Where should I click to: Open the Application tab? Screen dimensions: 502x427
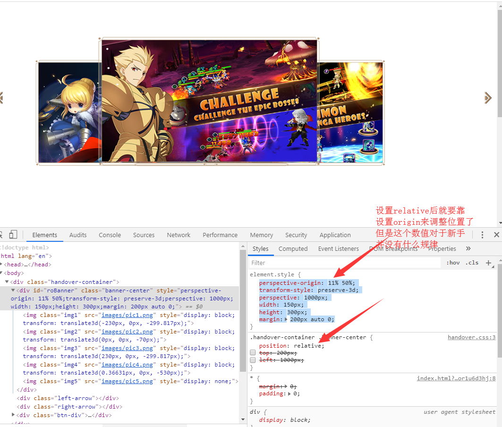(x=335, y=235)
